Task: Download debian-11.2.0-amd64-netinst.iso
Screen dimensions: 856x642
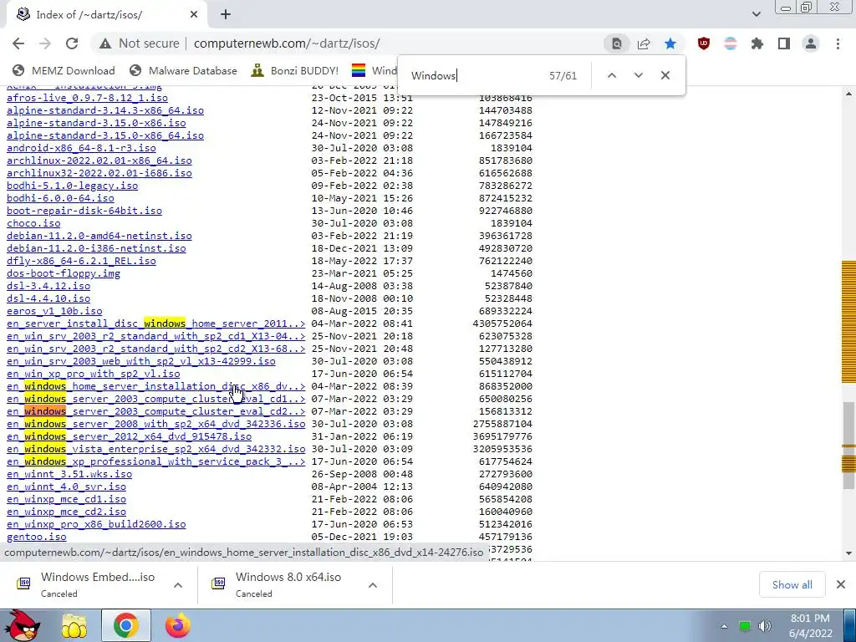Action: (99, 237)
